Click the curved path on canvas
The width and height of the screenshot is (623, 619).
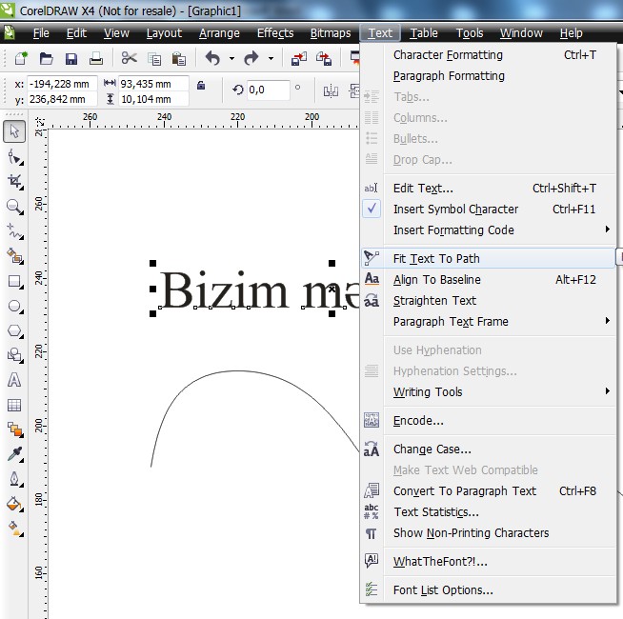pos(237,371)
